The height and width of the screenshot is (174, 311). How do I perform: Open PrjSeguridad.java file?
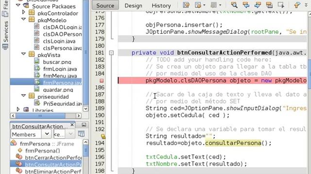pos(62,104)
